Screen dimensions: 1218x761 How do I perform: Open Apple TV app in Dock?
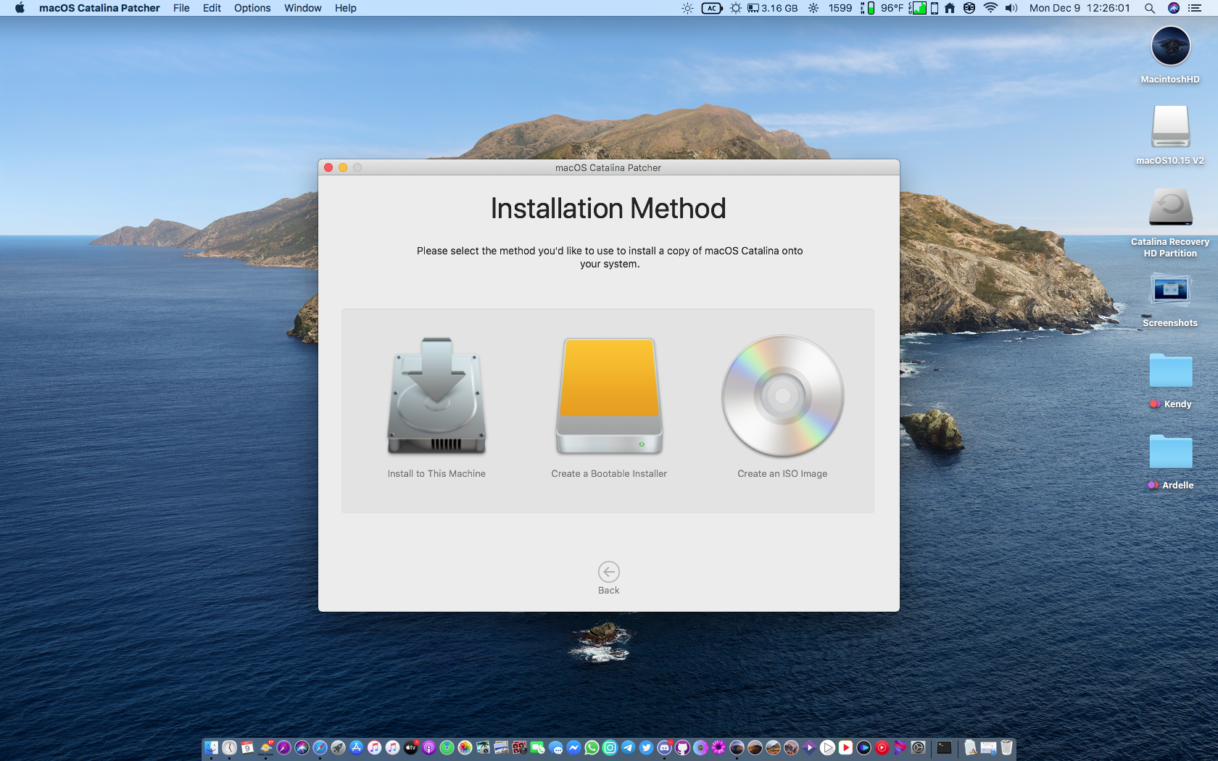click(410, 747)
